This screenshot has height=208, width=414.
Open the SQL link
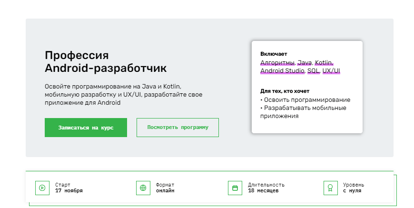(x=313, y=71)
